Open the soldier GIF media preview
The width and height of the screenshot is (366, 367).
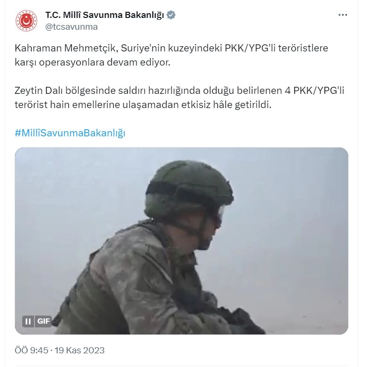tap(182, 241)
